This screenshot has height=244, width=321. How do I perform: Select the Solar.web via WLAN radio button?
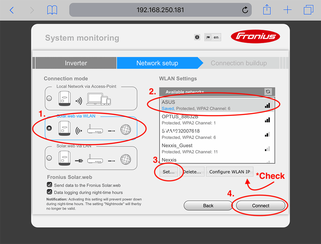tap(49, 128)
